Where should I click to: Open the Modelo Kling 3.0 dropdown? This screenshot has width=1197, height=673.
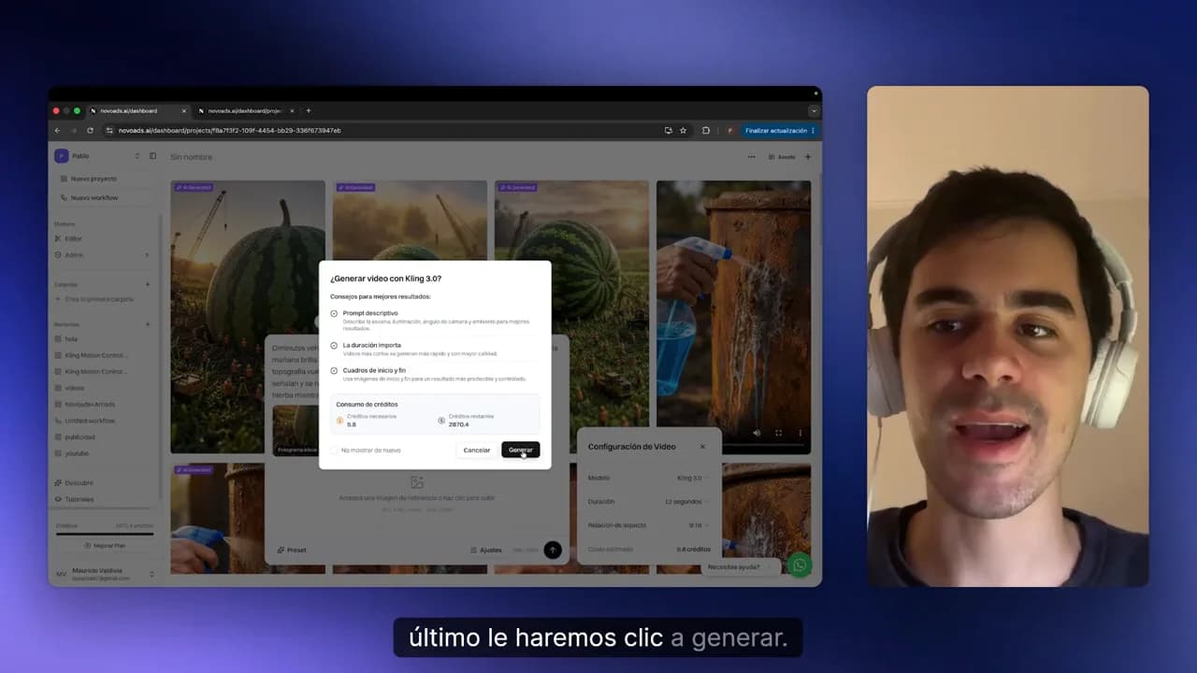point(691,478)
